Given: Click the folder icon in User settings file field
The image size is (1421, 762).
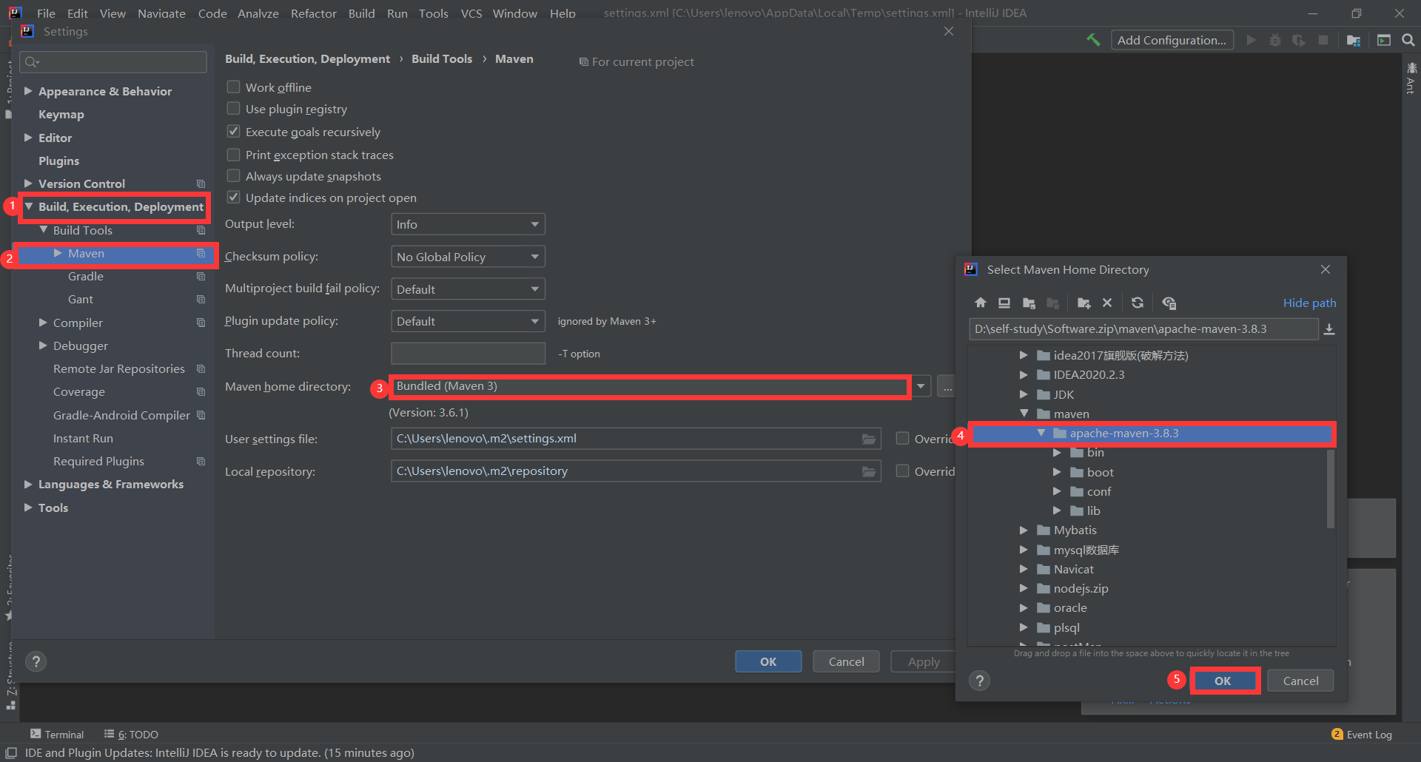Looking at the screenshot, I should (869, 439).
